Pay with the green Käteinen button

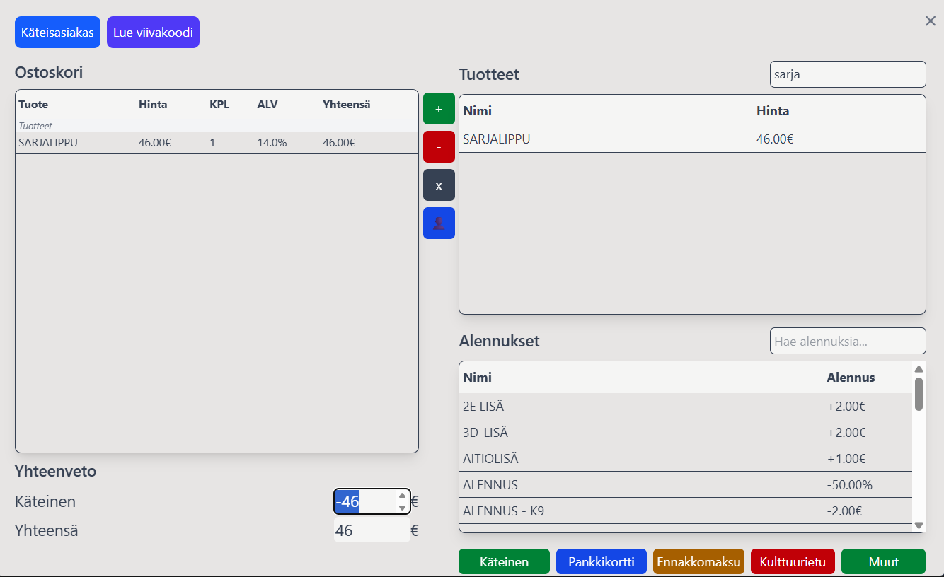(504, 562)
